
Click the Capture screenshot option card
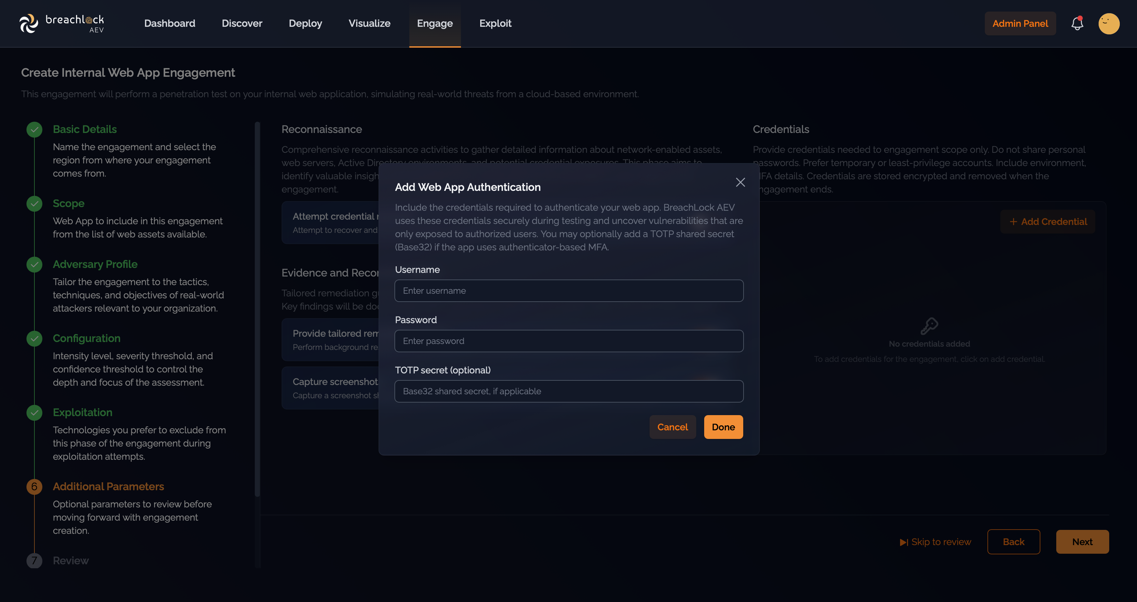[330, 388]
